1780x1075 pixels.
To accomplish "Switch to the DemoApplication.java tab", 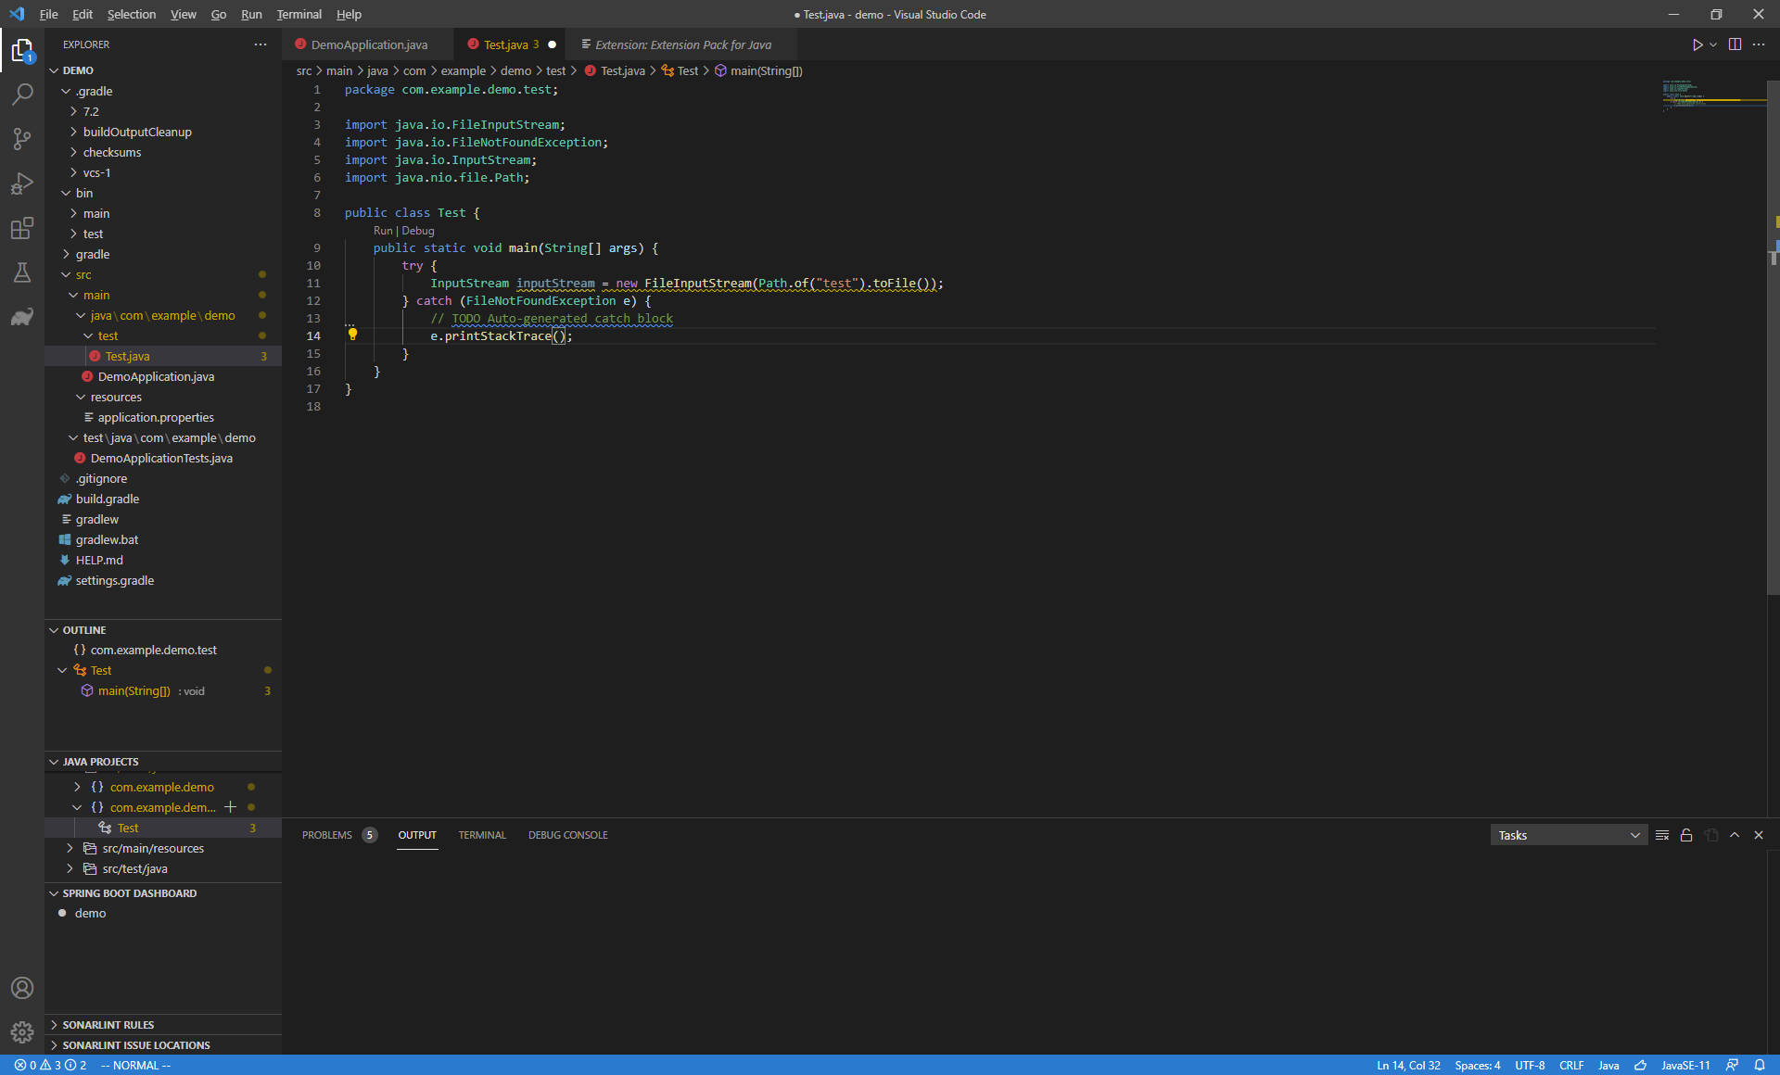I will tap(368, 44).
